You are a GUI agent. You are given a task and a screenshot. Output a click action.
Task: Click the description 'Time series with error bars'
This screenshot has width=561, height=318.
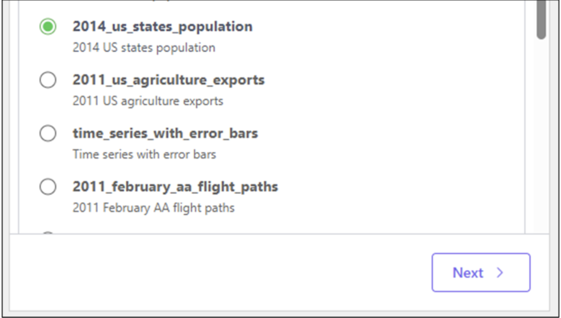point(144,154)
